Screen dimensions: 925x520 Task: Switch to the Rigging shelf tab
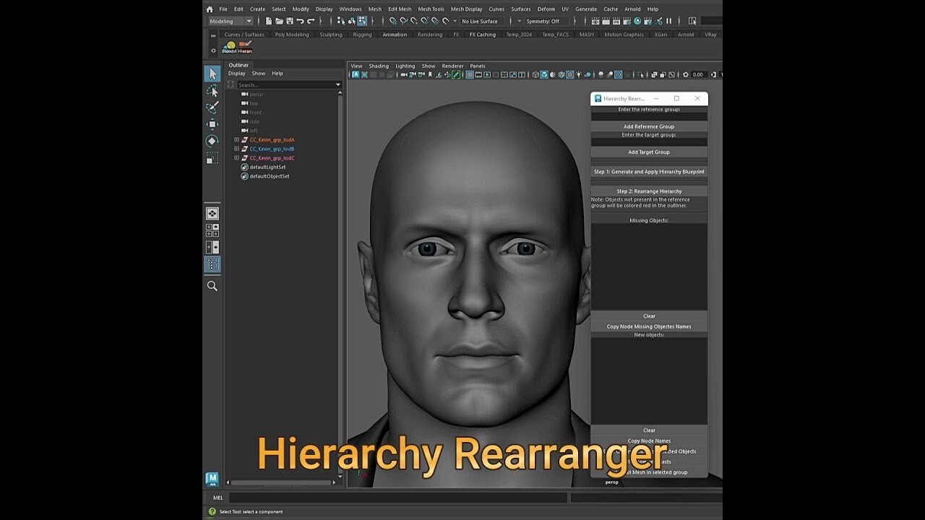pyautogui.click(x=361, y=34)
